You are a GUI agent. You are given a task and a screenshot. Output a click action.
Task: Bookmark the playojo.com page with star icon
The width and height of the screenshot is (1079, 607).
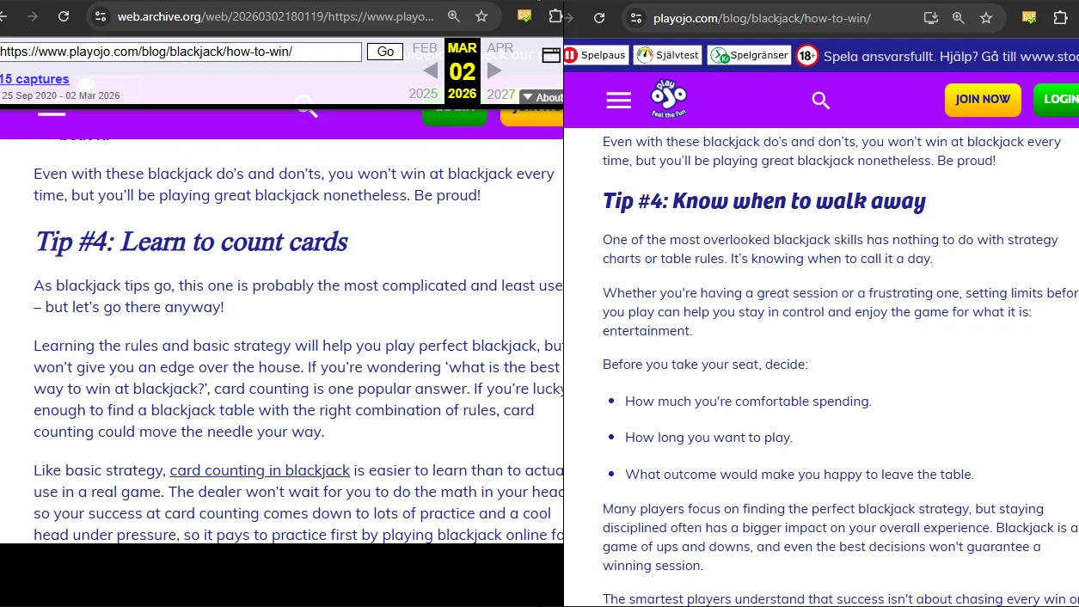point(986,17)
